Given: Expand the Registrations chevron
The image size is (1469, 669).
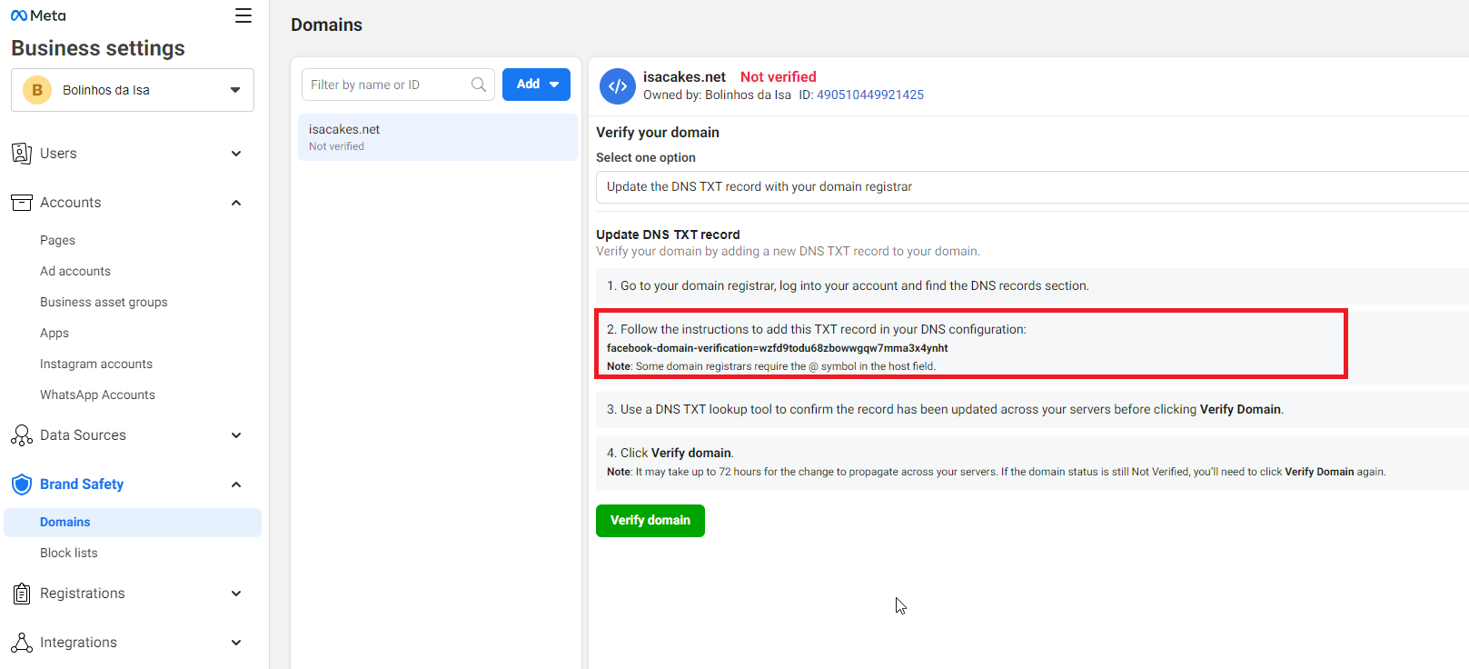Looking at the screenshot, I should click(x=236, y=594).
